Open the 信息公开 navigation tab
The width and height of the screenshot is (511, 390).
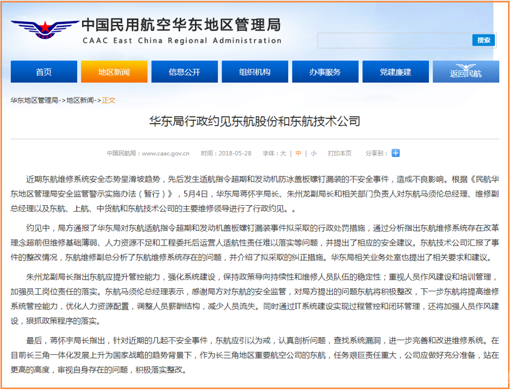pyautogui.click(x=184, y=72)
